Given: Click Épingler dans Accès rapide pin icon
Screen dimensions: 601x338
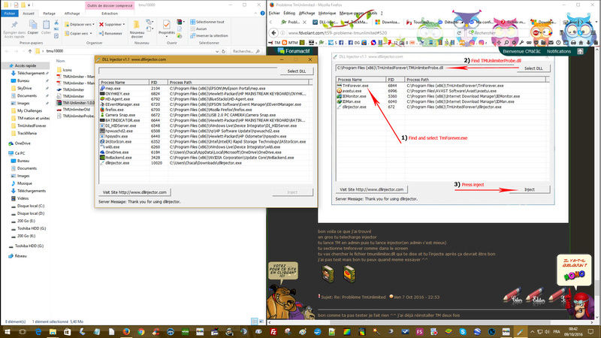Looking at the screenshot, I should click(x=14, y=26).
